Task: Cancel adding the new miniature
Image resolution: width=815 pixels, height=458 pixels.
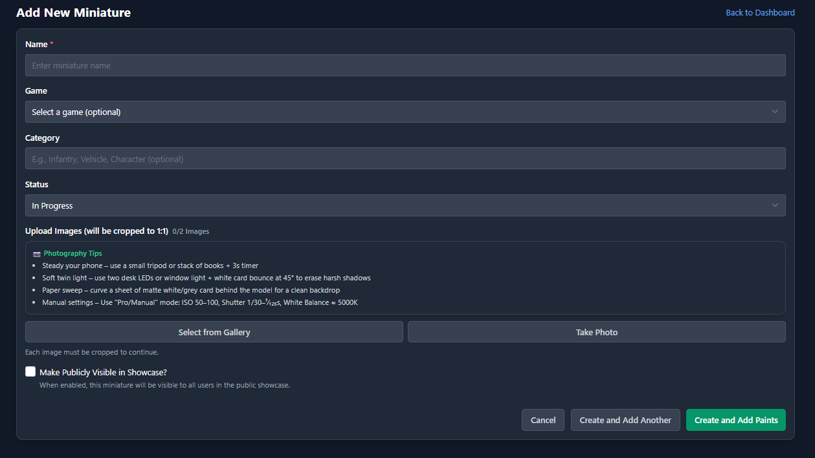Action: tap(542, 420)
